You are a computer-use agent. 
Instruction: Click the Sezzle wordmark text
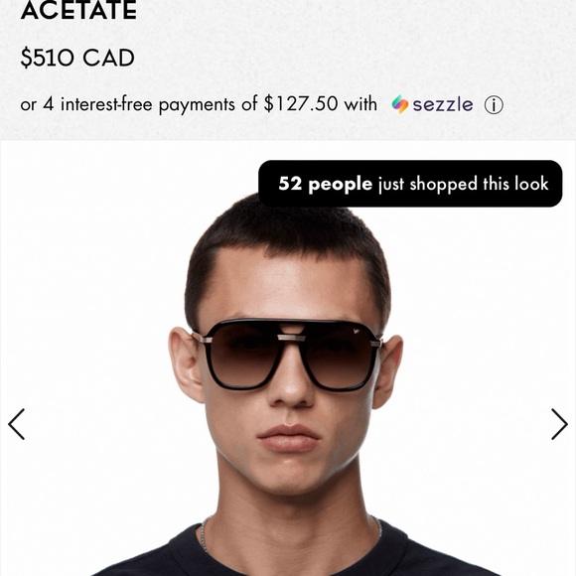click(443, 104)
